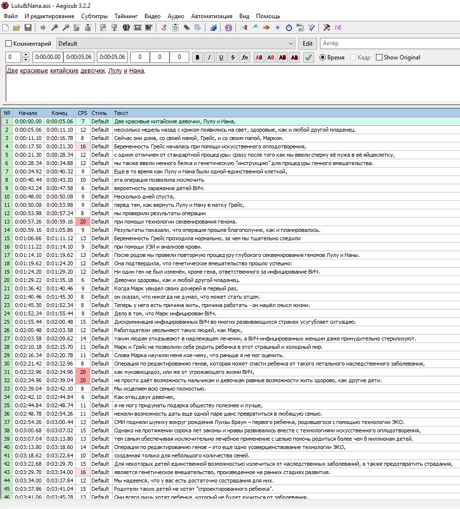Open the Тайминг menu
Screen dimensions: 460x509
(x=126, y=16)
